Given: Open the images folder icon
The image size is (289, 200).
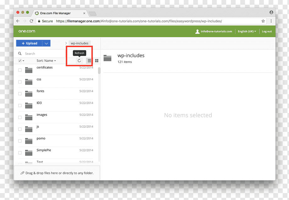Looking at the screenshot, I should tap(29, 117).
